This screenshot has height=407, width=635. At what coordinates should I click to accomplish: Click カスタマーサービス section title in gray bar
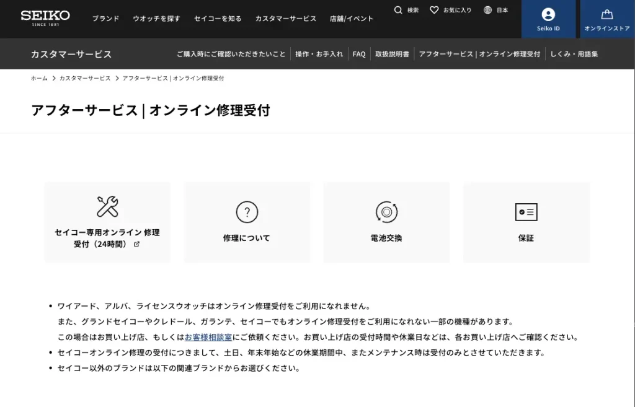tap(71, 54)
